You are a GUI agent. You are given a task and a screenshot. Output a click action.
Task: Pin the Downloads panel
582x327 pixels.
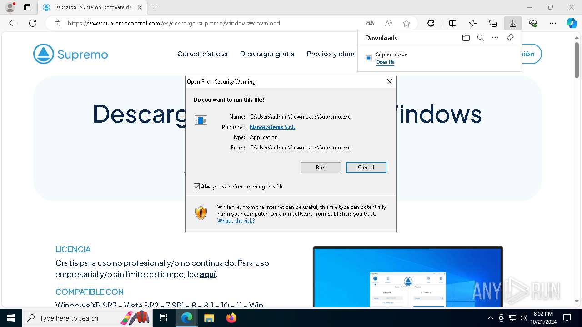510,38
